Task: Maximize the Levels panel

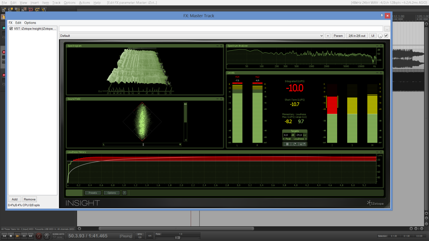Action: point(381,73)
